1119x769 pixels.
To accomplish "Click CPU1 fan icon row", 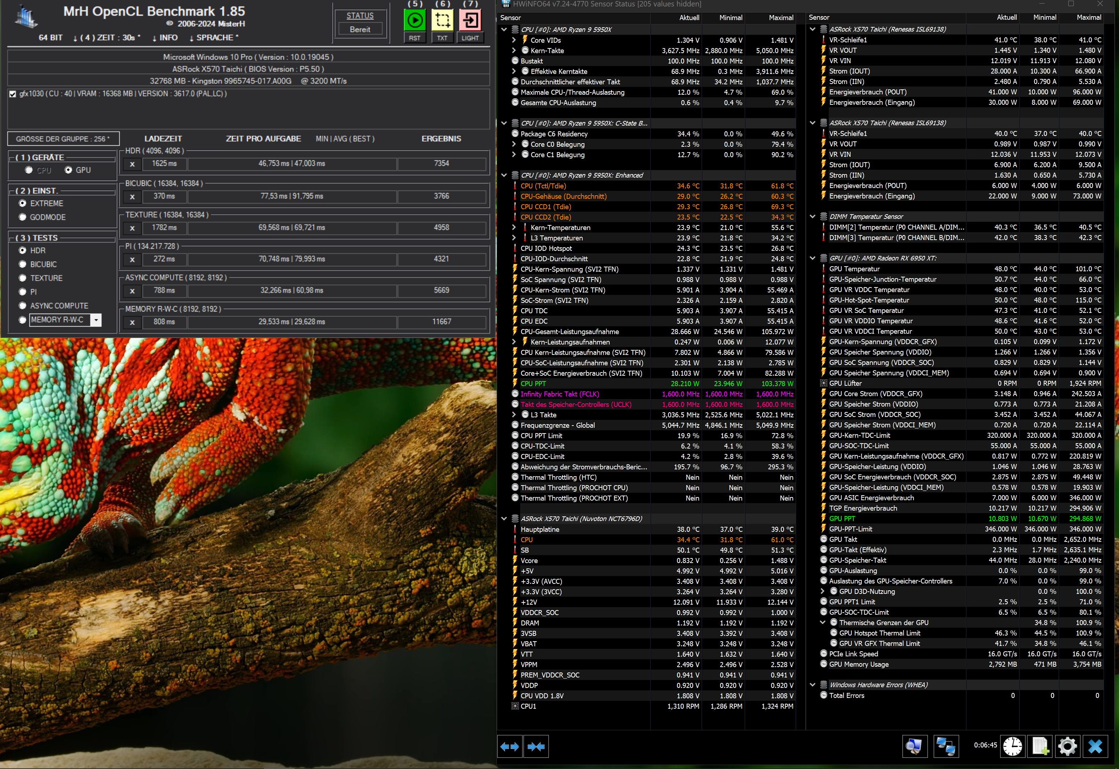I will 515,706.
